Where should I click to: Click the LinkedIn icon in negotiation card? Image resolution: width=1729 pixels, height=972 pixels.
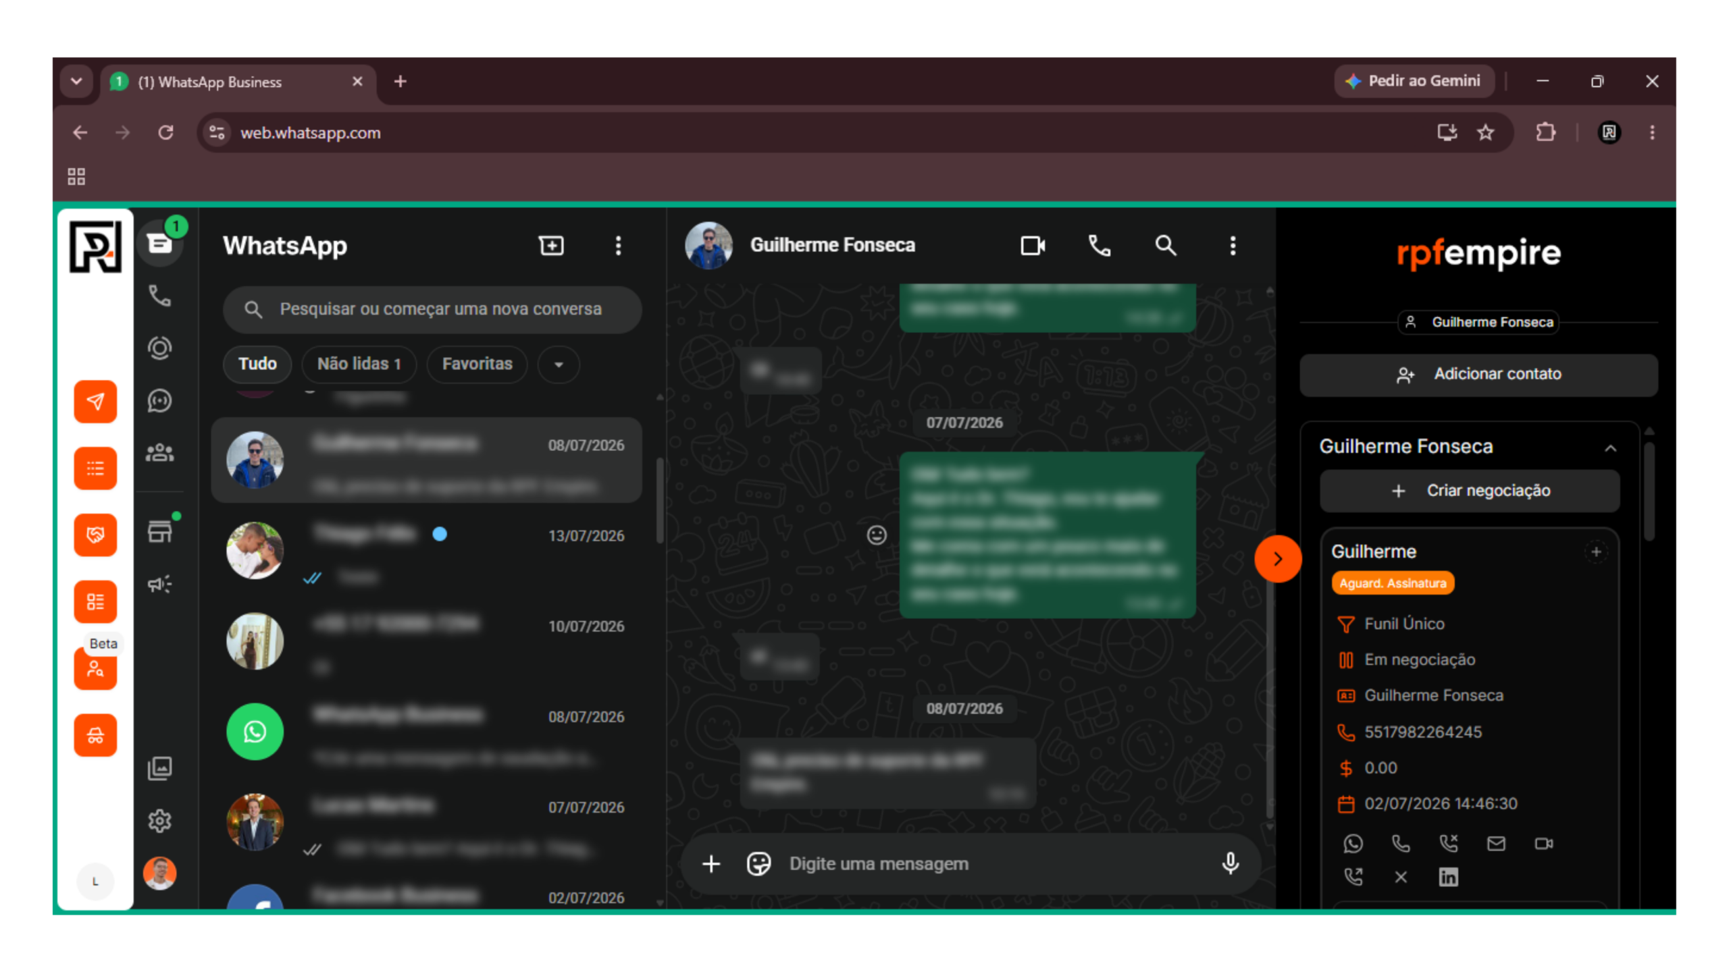coord(1448,877)
